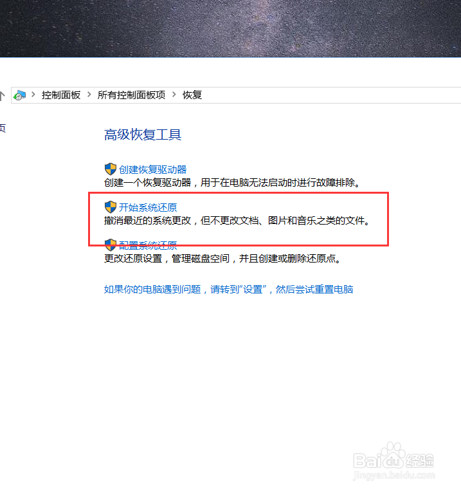Click the shield icon beside 开始系统还原
This screenshot has height=491, width=461.
pos(111,207)
